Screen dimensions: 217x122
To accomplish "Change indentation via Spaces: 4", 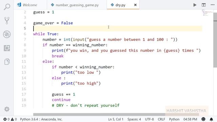I will pyautogui.click(x=134, y=119).
